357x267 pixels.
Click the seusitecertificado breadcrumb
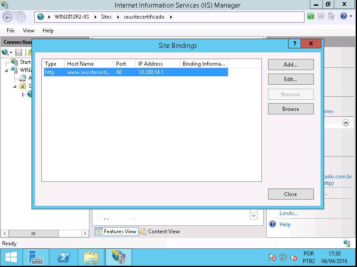144,17
